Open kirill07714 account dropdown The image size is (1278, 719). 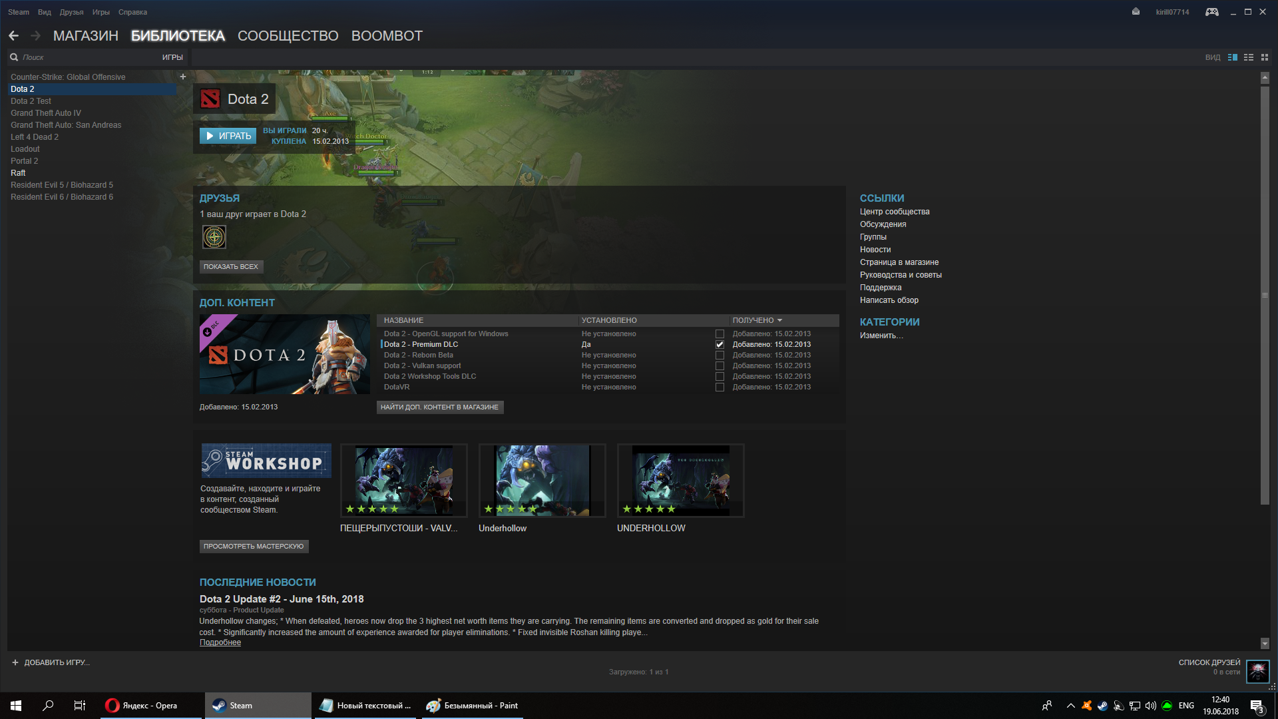(x=1172, y=12)
